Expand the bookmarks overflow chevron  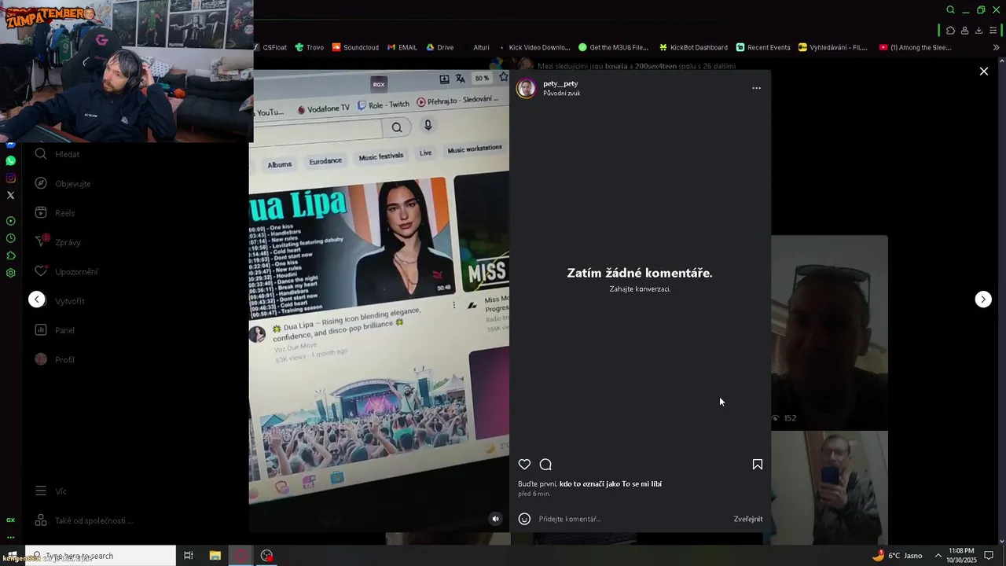[996, 47]
